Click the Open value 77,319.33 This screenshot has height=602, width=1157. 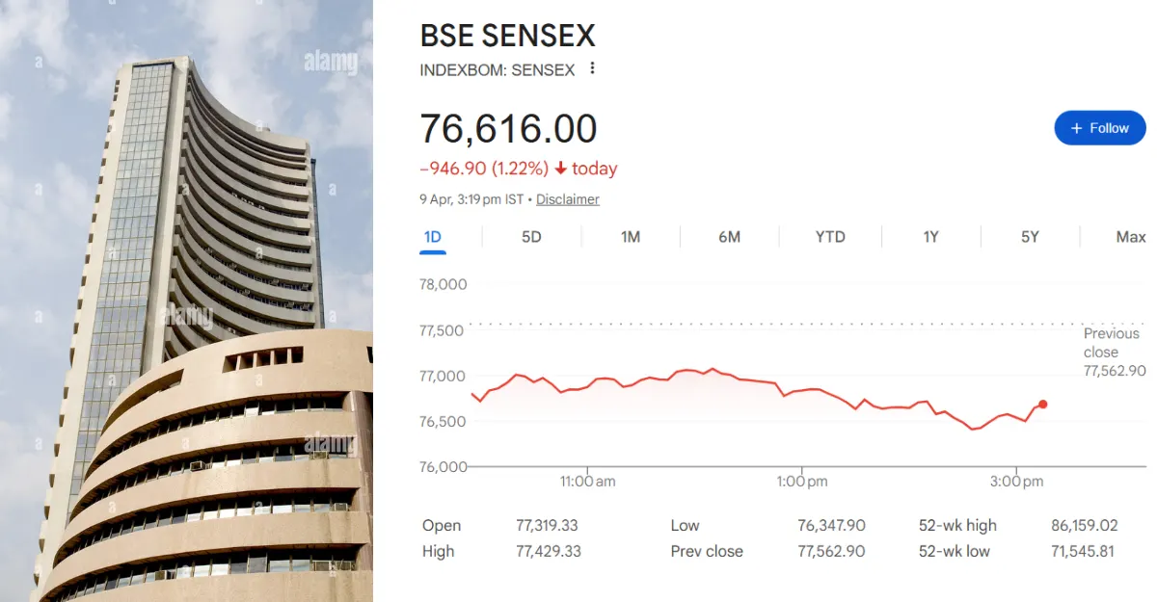[547, 526]
